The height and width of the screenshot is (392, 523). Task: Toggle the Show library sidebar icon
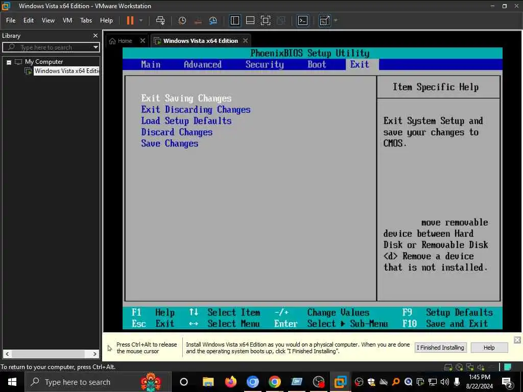tap(235, 20)
